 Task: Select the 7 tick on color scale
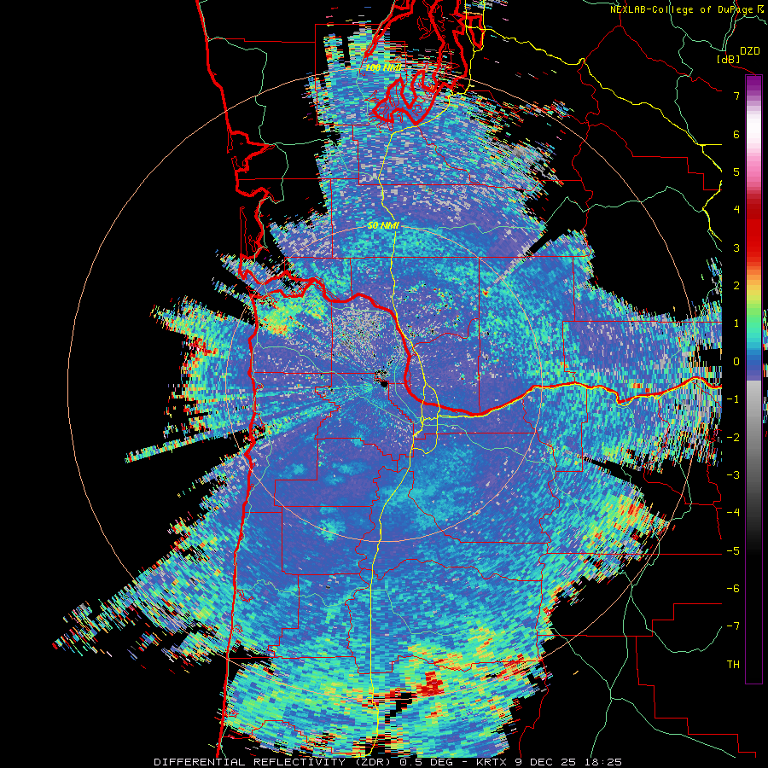[x=736, y=96]
